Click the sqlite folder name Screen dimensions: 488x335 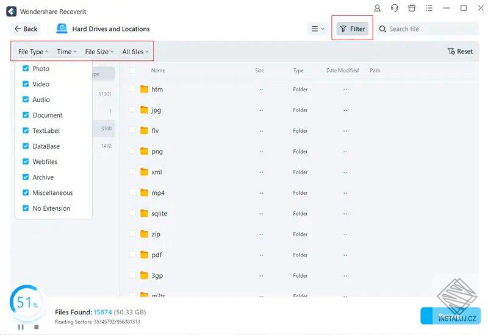(159, 214)
